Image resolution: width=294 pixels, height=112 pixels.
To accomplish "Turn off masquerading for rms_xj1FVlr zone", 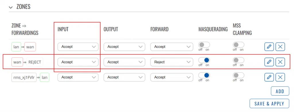I will (x=204, y=75).
